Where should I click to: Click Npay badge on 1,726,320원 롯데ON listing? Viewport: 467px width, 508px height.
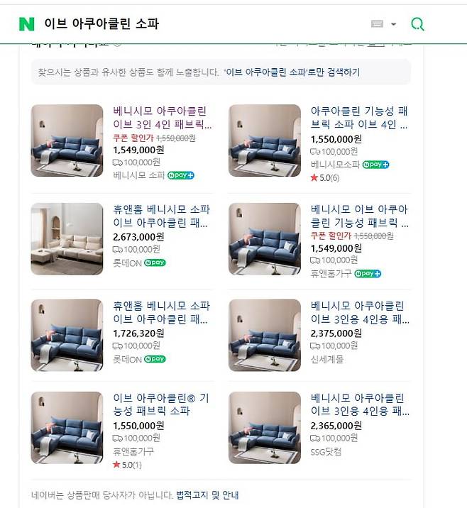click(x=155, y=359)
